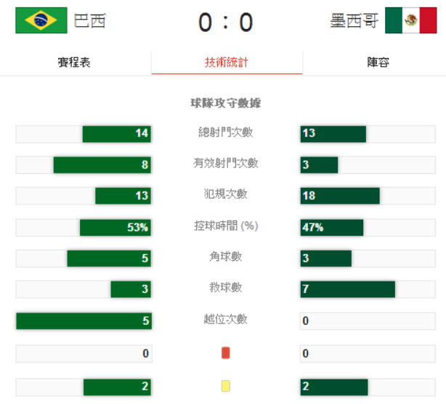The height and width of the screenshot is (404, 446).
Task: Click the 球隊攻守數據 section heading
Action: [x=225, y=104]
